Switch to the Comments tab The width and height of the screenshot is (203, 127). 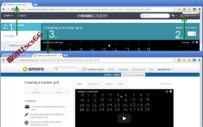click(x=94, y=84)
